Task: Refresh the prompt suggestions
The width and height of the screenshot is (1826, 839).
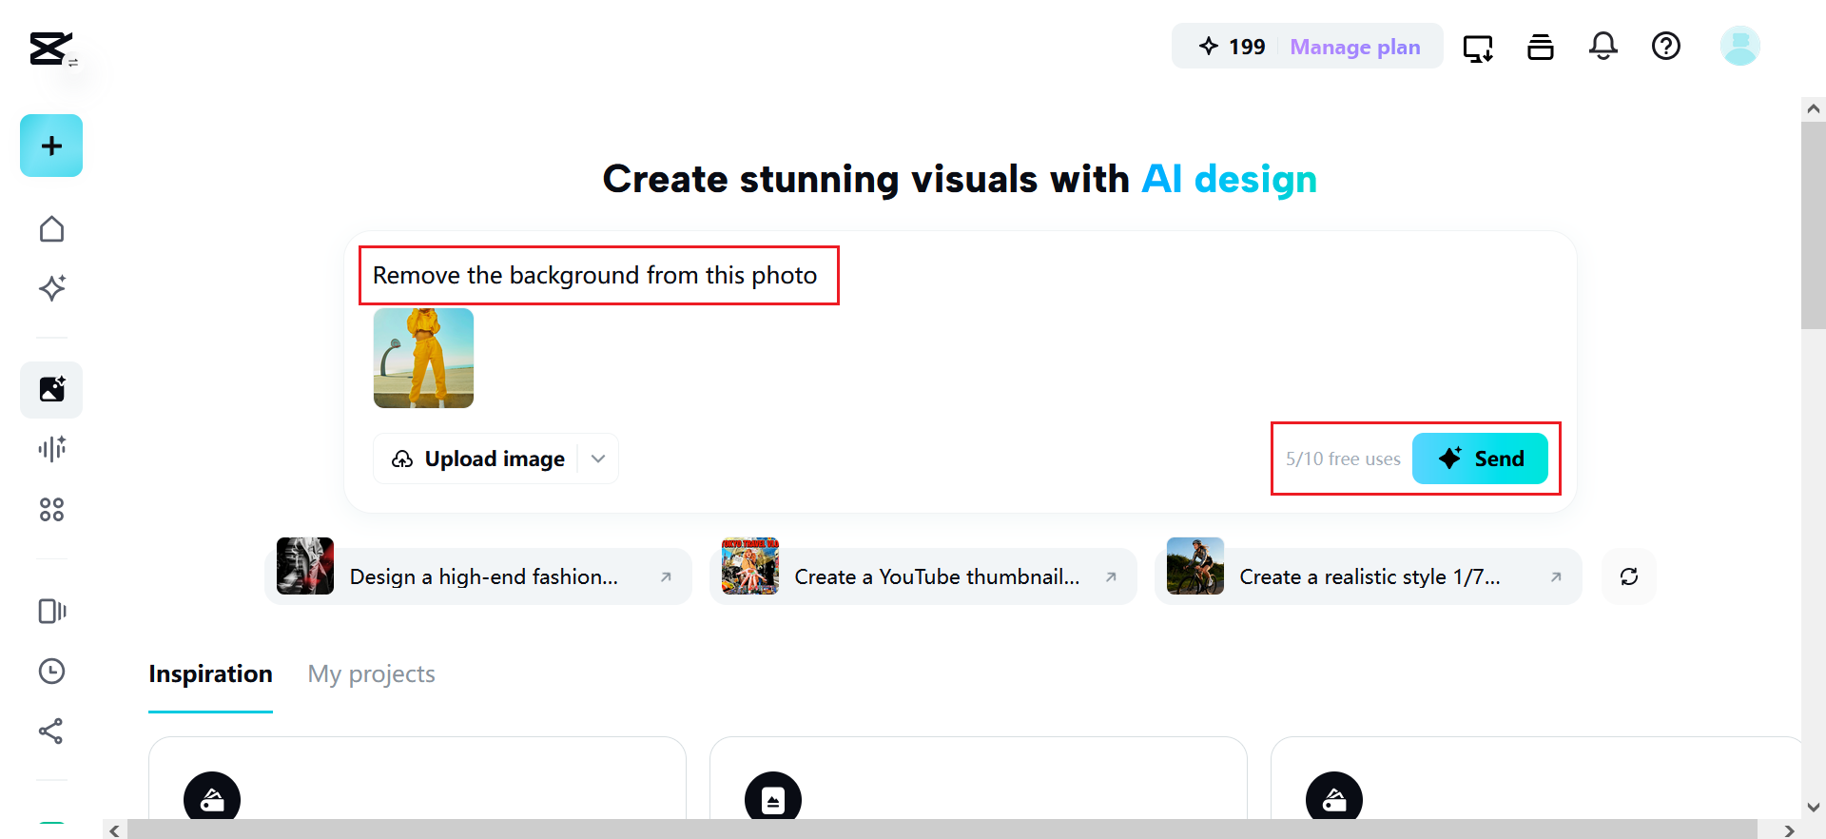Action: (x=1628, y=576)
